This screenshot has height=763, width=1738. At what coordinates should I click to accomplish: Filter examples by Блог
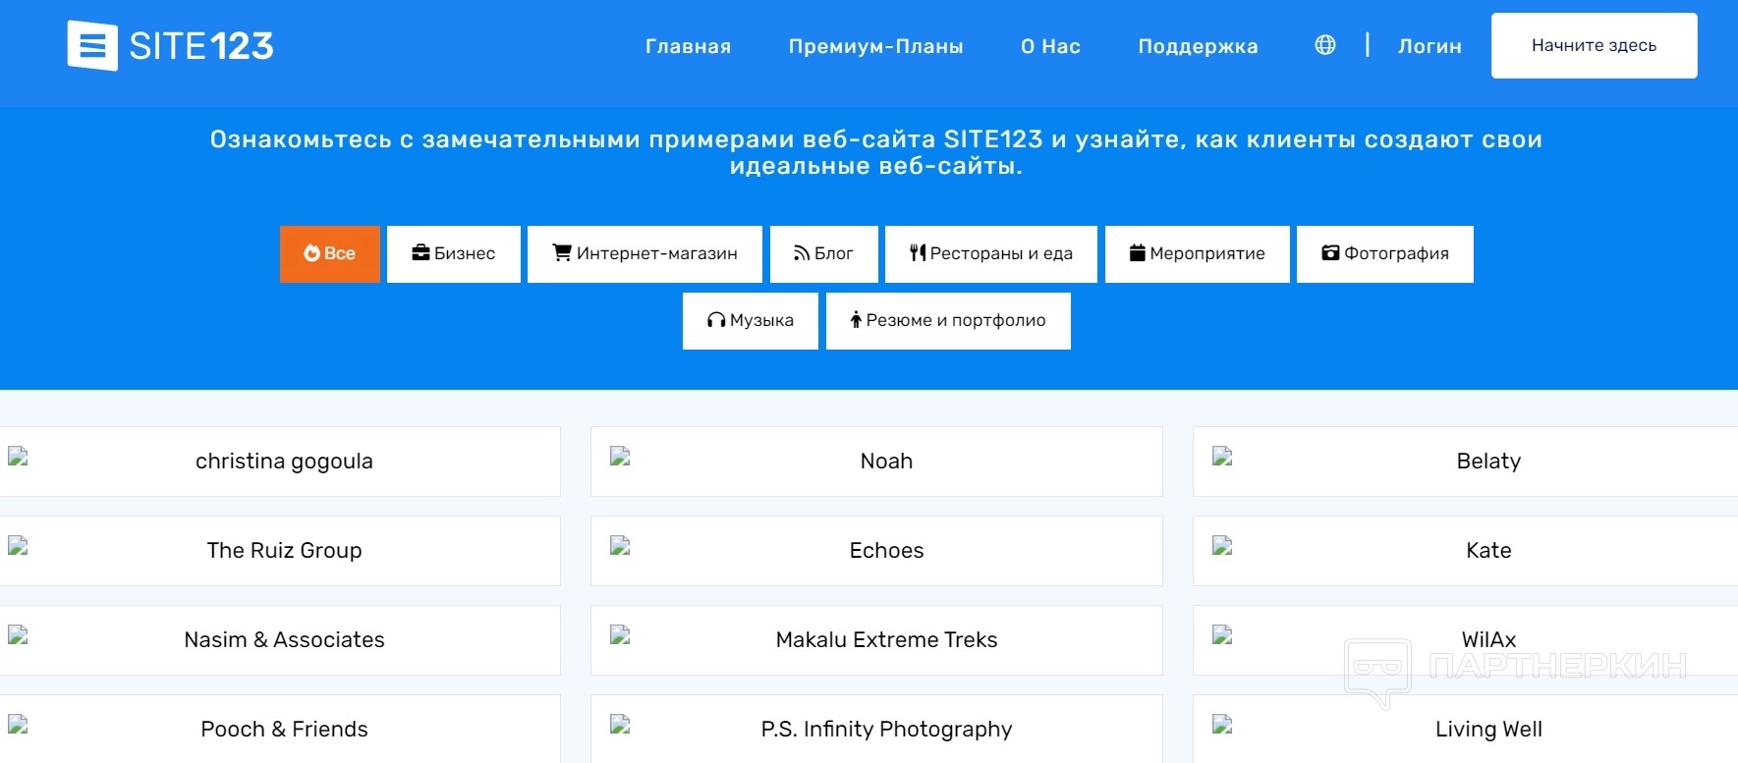click(x=823, y=254)
